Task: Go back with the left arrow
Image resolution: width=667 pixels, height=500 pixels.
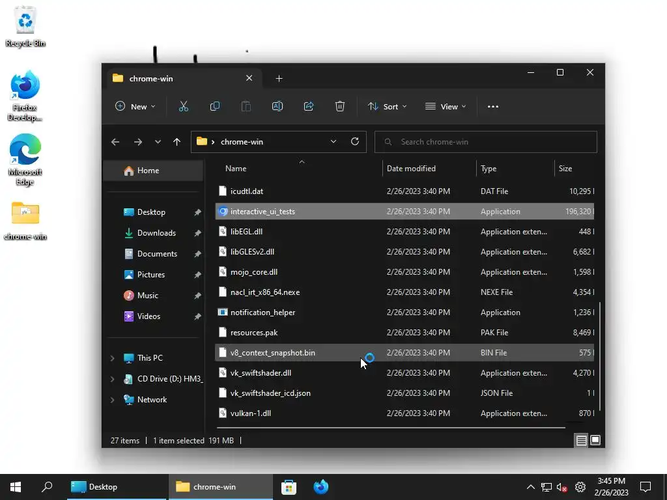Action: click(115, 142)
